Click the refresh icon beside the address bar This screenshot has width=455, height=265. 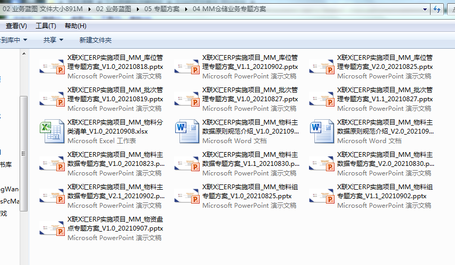click(437, 10)
